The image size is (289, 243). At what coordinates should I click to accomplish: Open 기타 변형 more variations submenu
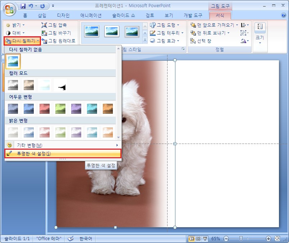(63, 145)
